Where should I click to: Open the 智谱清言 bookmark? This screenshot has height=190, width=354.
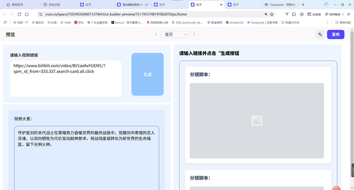tap(215, 23)
